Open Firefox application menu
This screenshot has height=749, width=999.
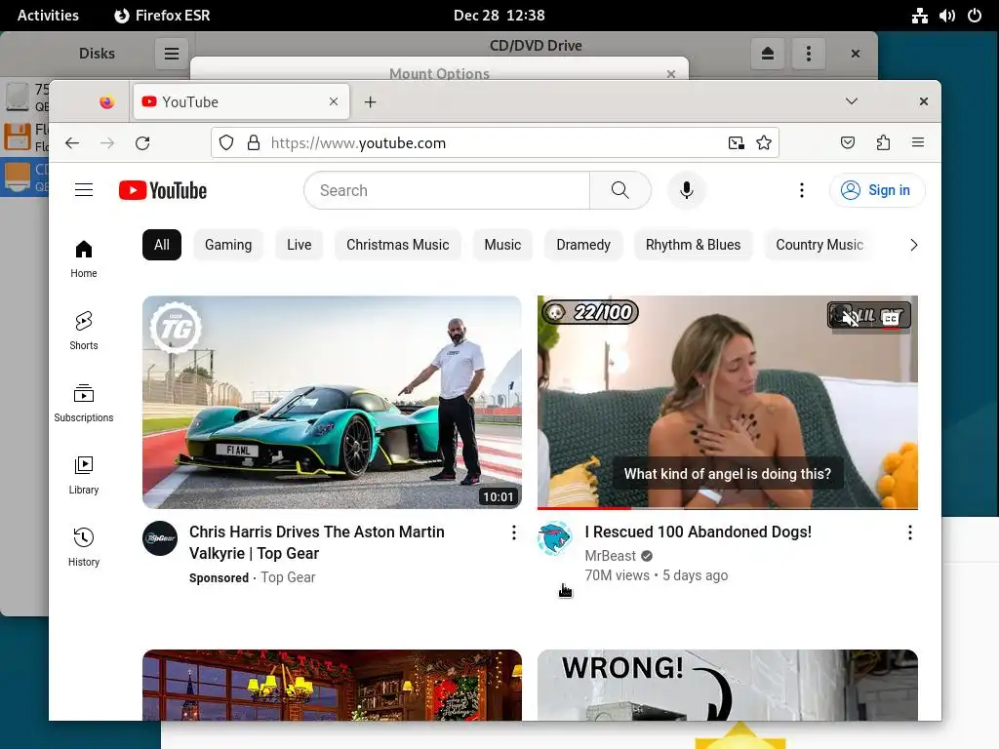tap(917, 142)
